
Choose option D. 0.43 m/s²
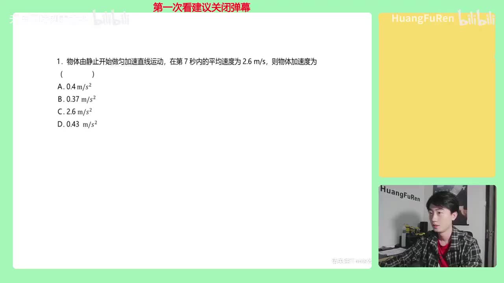point(77,124)
